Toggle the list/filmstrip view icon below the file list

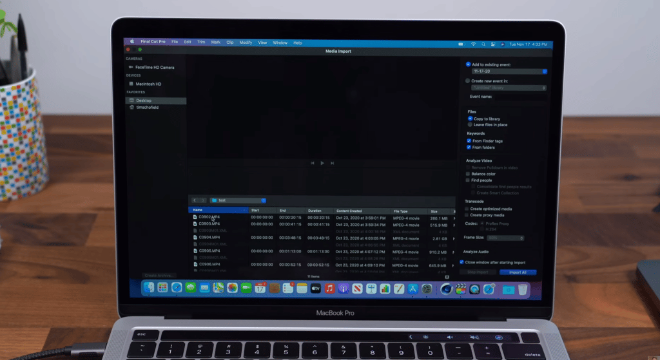[447, 277]
